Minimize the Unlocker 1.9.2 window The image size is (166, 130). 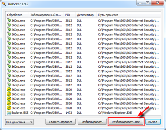[x=140, y=3]
